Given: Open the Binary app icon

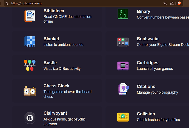Looking at the screenshot, I should [123, 14].
